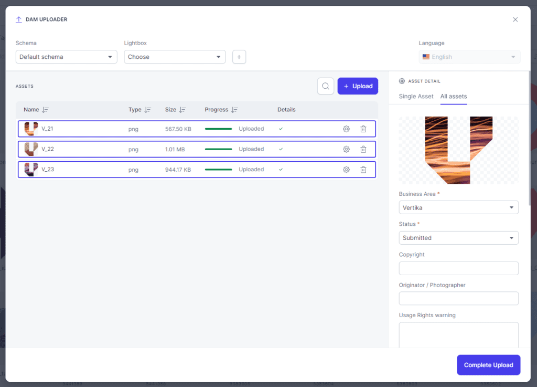The width and height of the screenshot is (537, 387).
Task: Sort assets by Name column icon
Action: click(45, 110)
